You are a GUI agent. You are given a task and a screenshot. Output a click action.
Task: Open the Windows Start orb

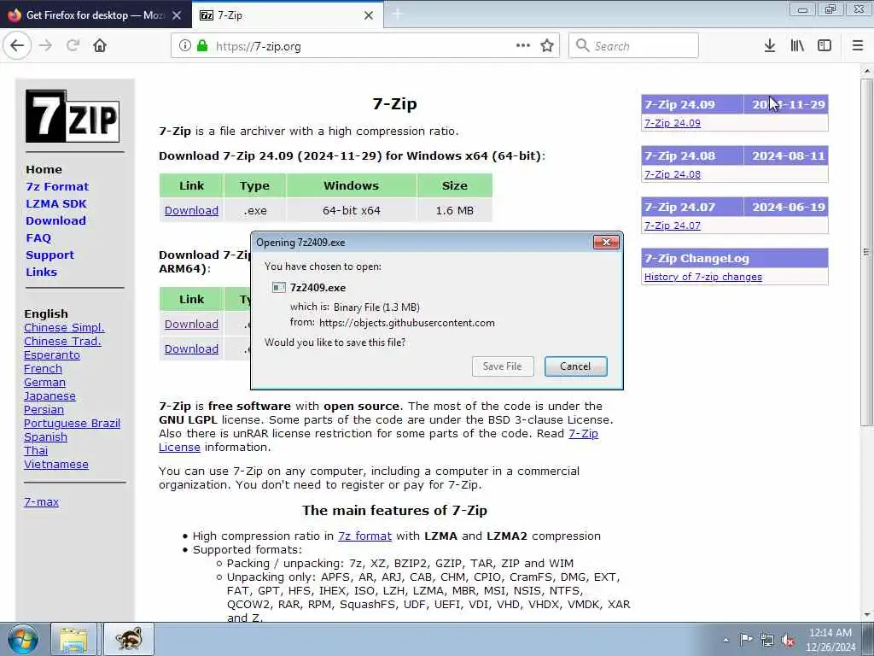[x=22, y=639]
